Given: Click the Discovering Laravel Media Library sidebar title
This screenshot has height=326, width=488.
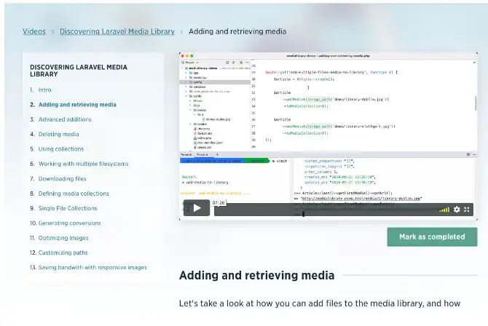Looking at the screenshot, I should point(79,71).
